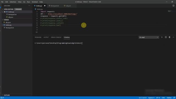Click the commented print(response.json()) line
Screen dimensions: 176x99
pos(52,21)
